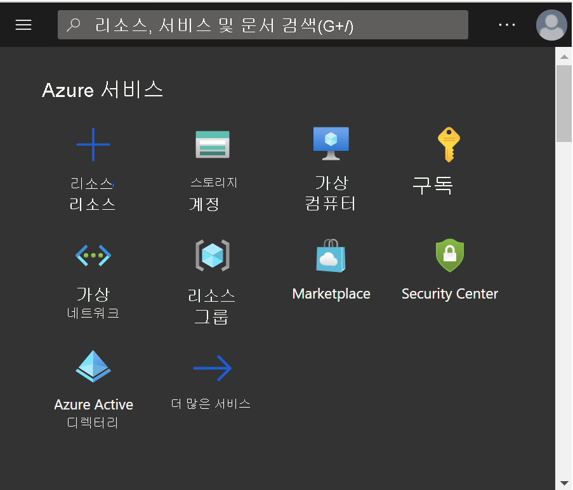This screenshot has width=573, height=490.
Task: Open the 가상 네트워크 service icon
Action: pos(93,255)
